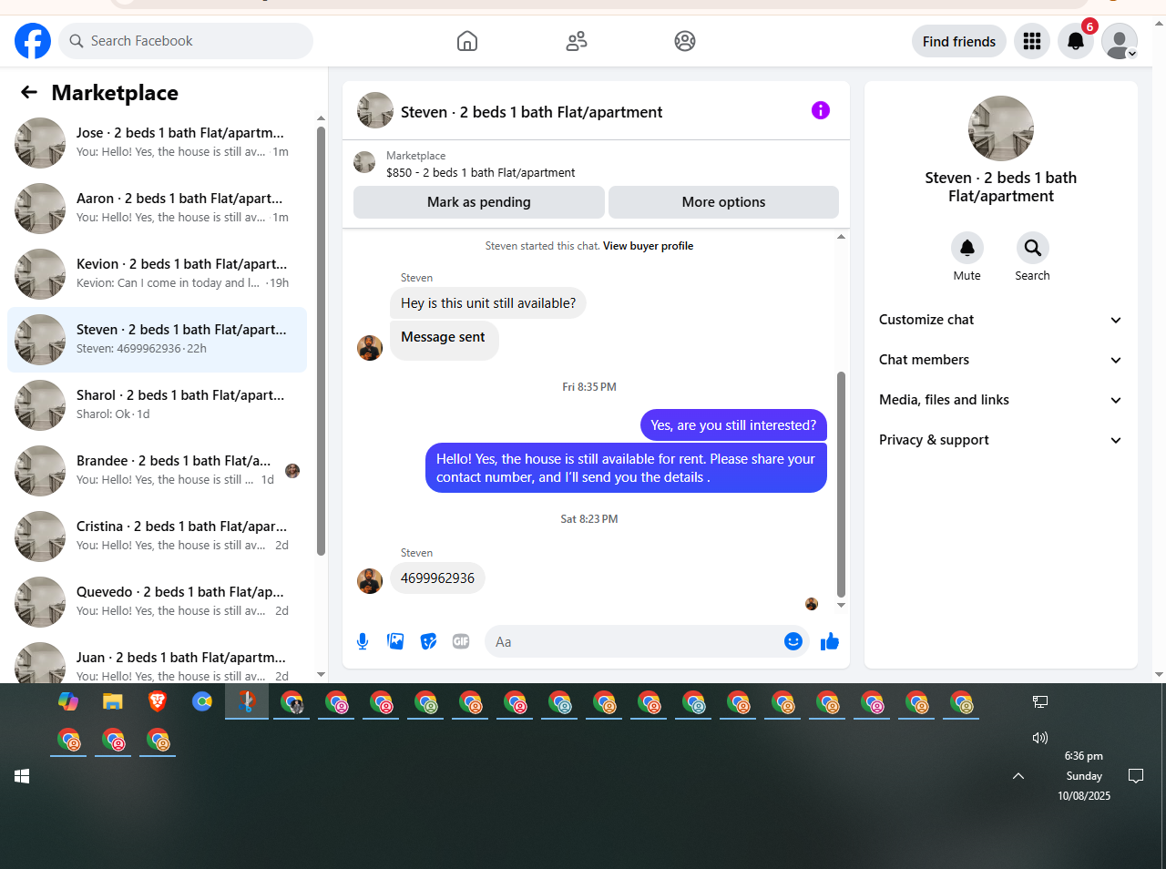The image size is (1166, 869).
Task: Launch Copilot from the taskbar
Action: click(x=68, y=701)
